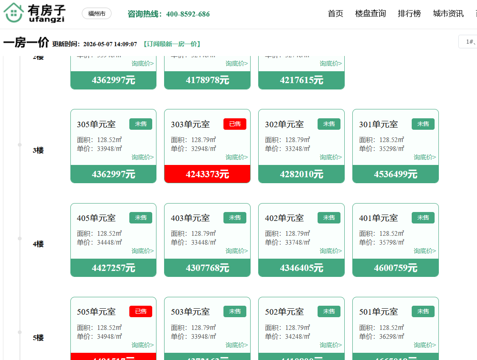Click 未售 badge on unit 305
This screenshot has width=477, height=360.
click(140, 124)
